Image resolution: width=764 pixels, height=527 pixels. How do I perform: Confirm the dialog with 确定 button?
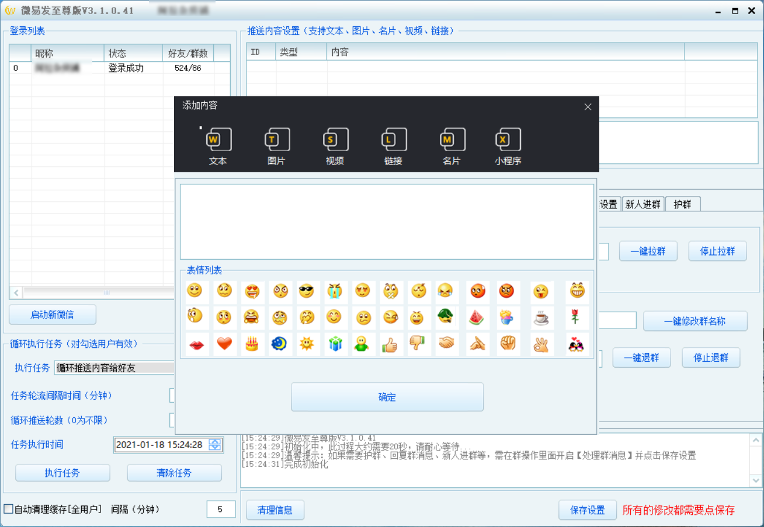click(x=387, y=397)
